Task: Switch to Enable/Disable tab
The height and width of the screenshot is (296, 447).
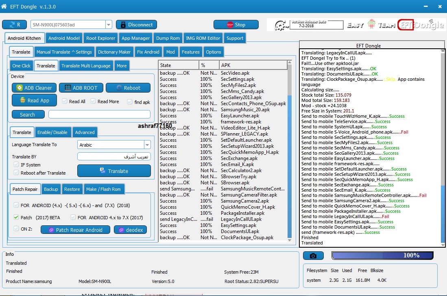Action: [x=52, y=132]
